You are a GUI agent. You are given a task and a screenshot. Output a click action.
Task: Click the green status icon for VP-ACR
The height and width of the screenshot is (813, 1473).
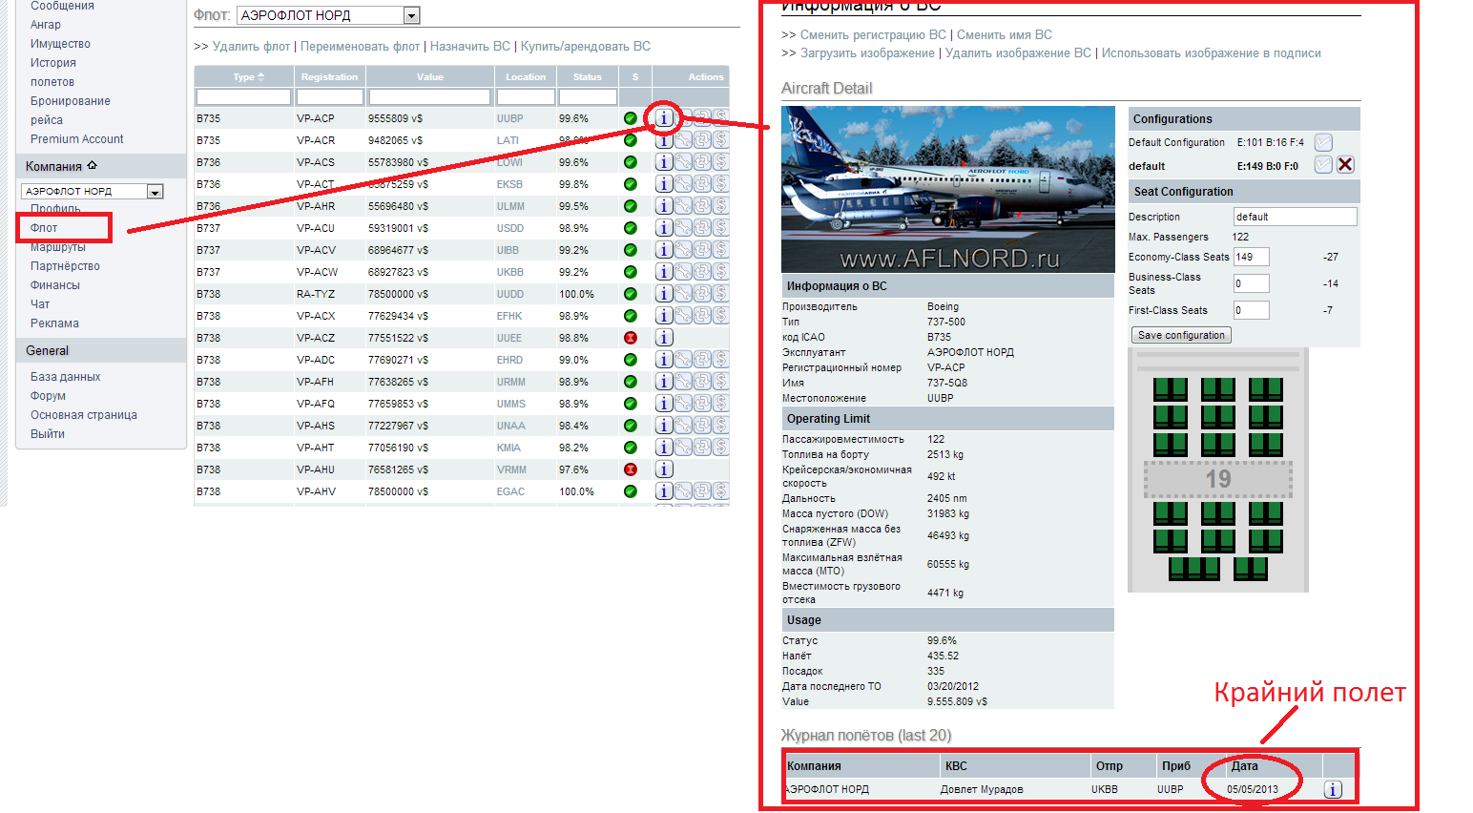point(631,140)
